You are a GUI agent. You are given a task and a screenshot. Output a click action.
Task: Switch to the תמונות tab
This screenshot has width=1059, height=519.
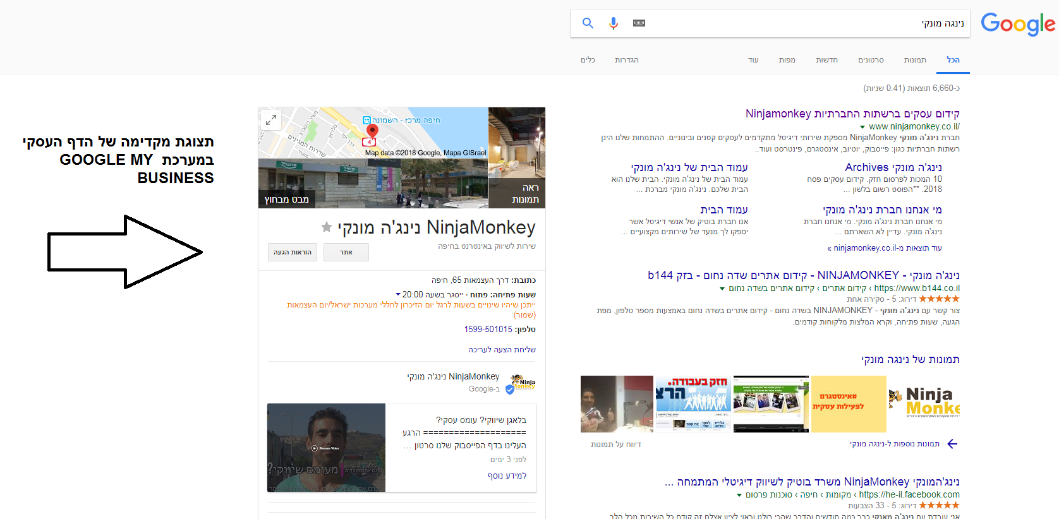coord(915,60)
